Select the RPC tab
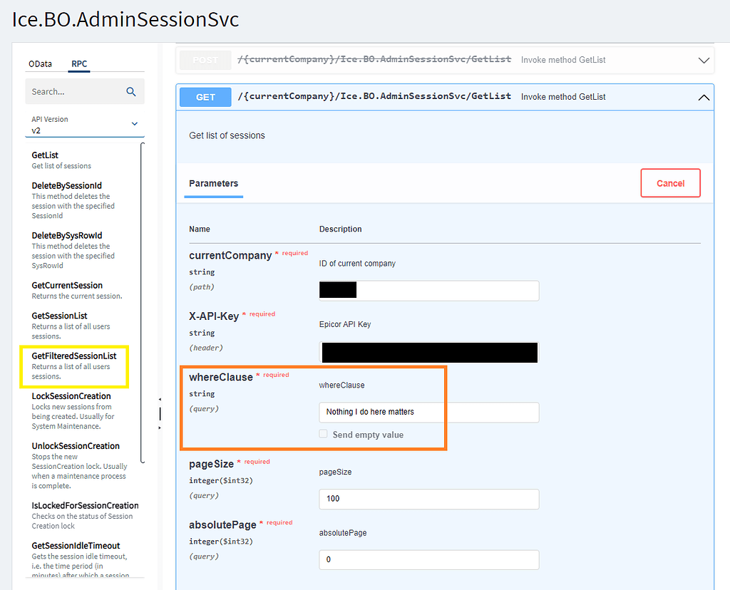Screen dimensions: 730x590 (79, 63)
